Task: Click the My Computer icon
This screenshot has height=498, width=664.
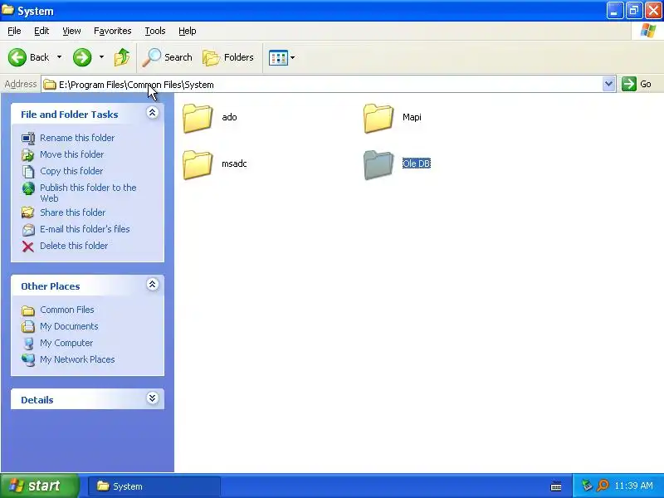Action: pyautogui.click(x=28, y=343)
